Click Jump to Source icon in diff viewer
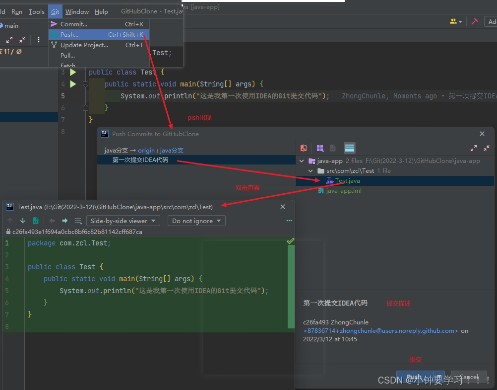Screen dimensions: 497x390 click(x=36, y=221)
